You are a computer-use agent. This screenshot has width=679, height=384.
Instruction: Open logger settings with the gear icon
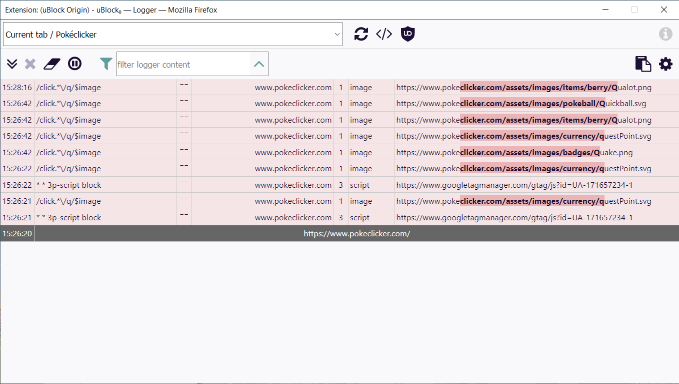pos(665,64)
